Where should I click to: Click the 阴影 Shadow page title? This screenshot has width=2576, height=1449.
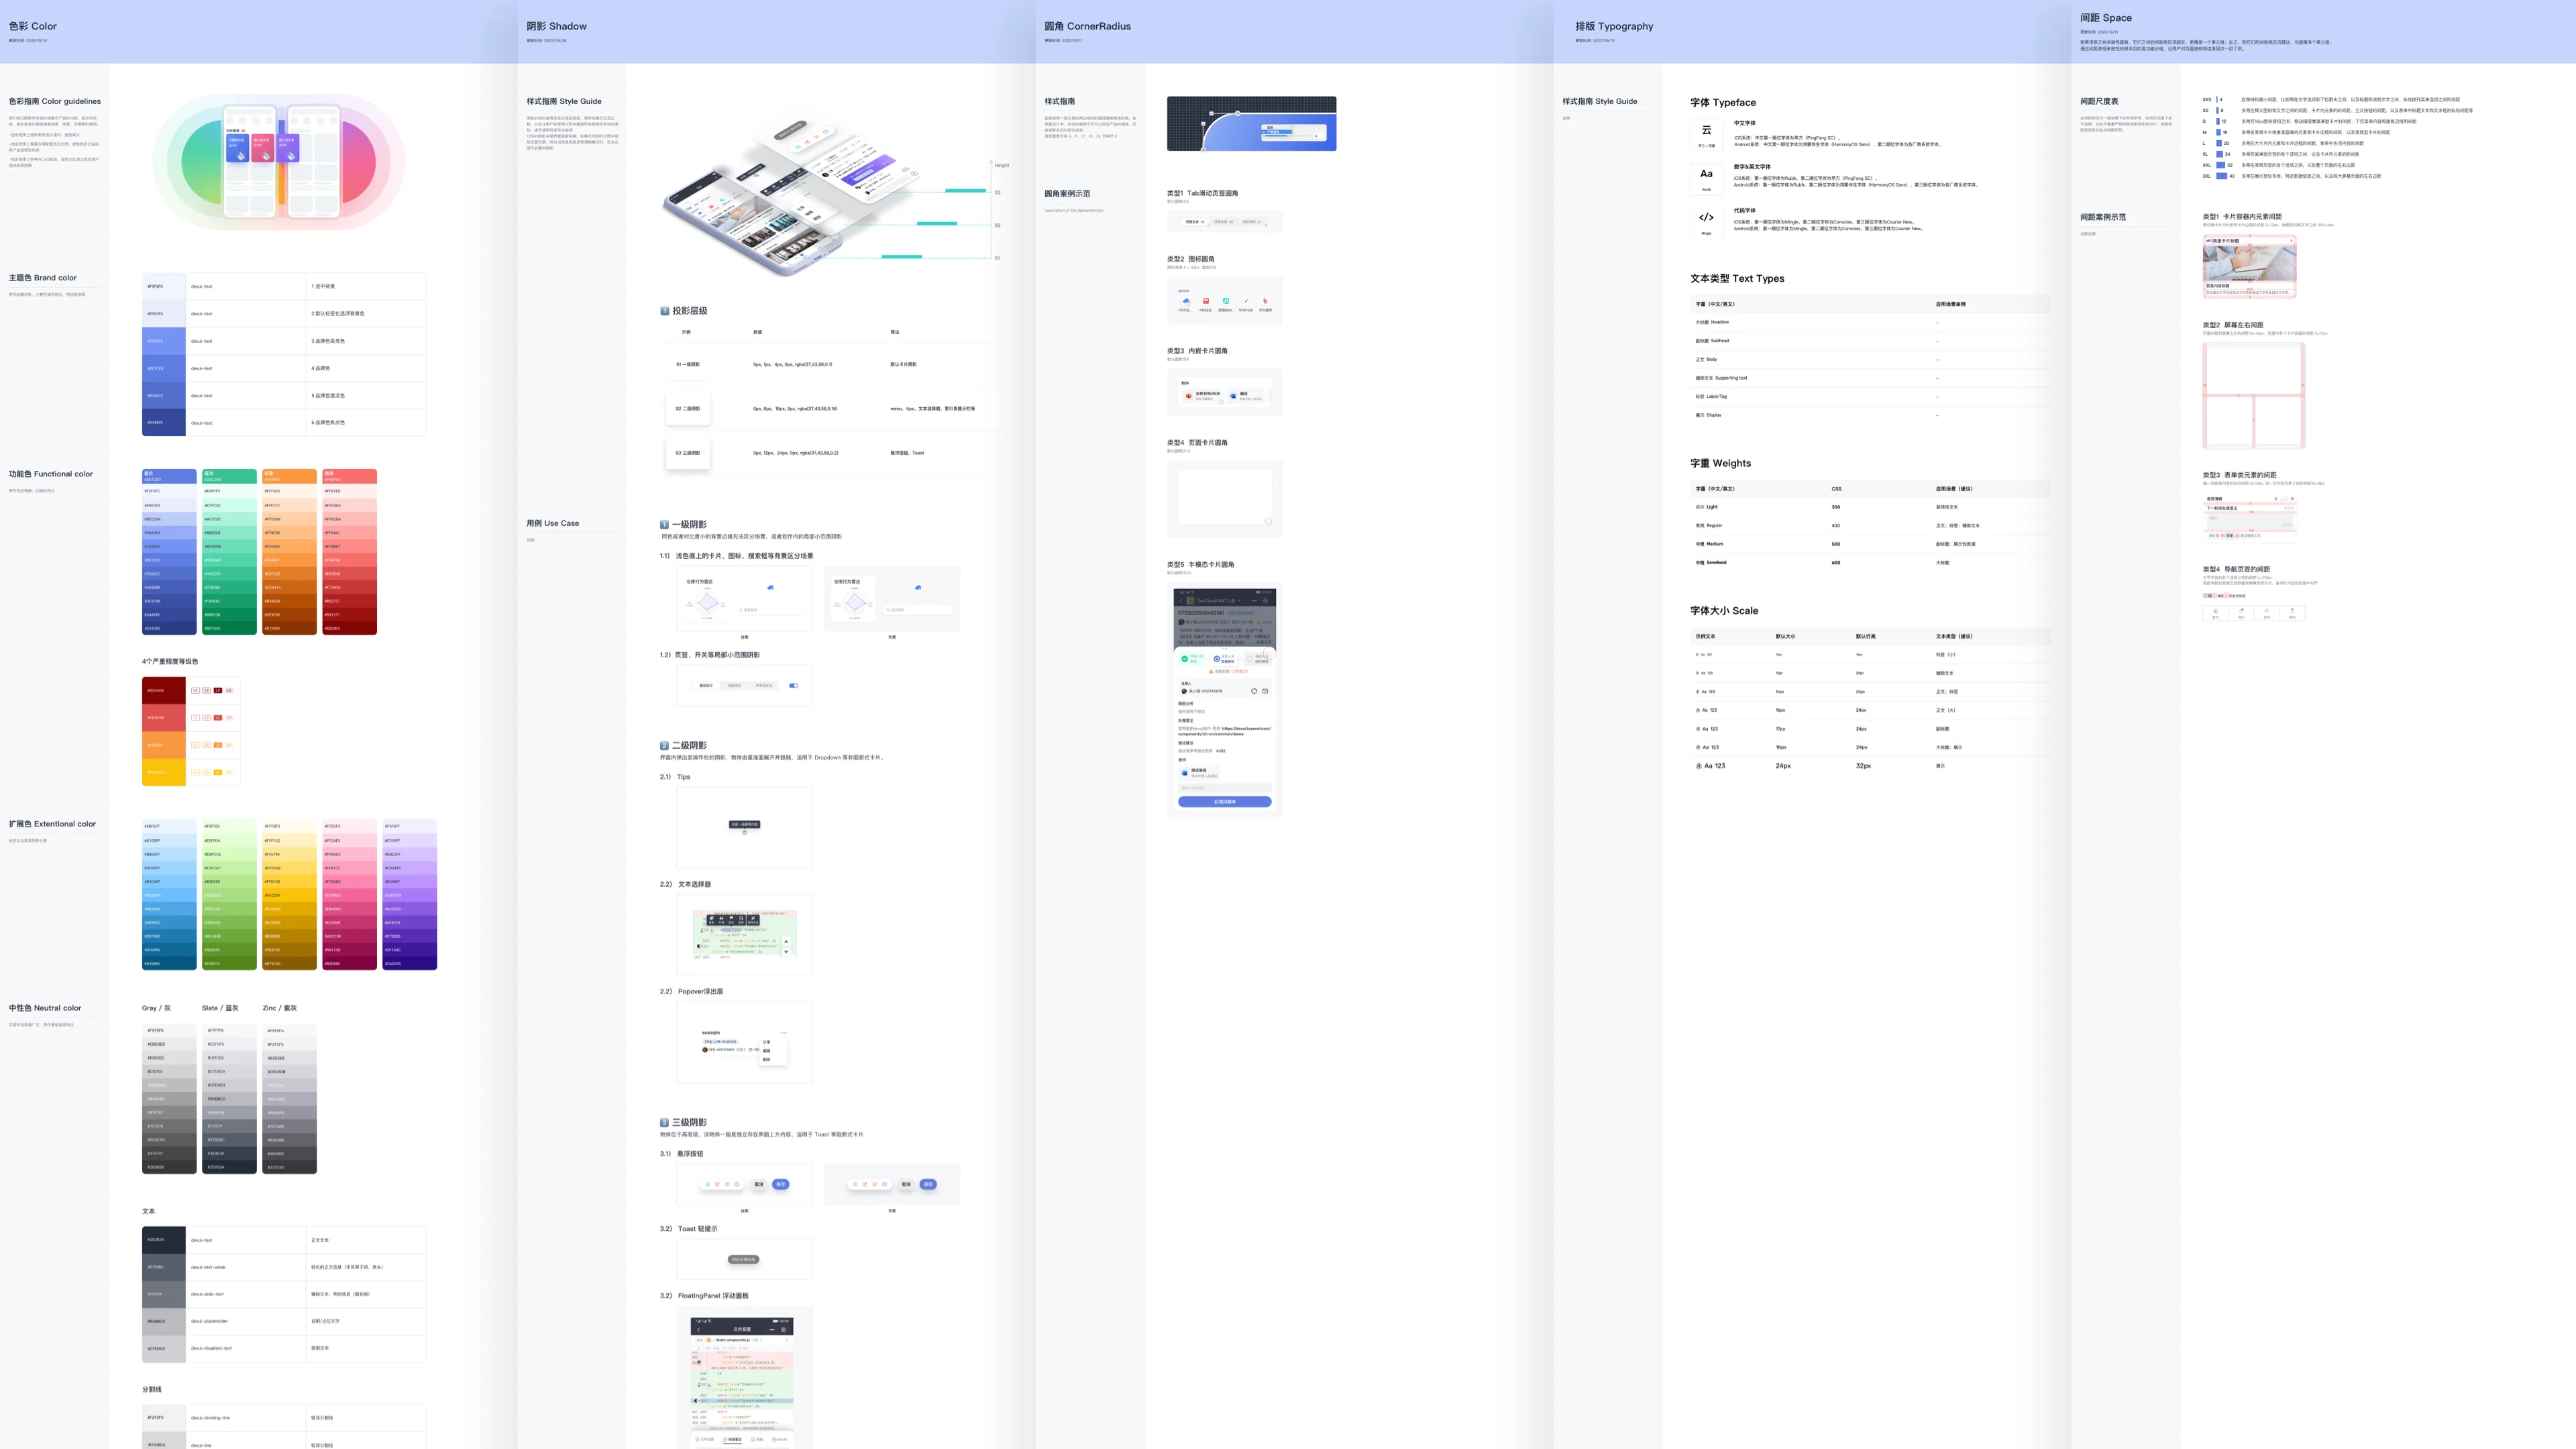pyautogui.click(x=557, y=26)
